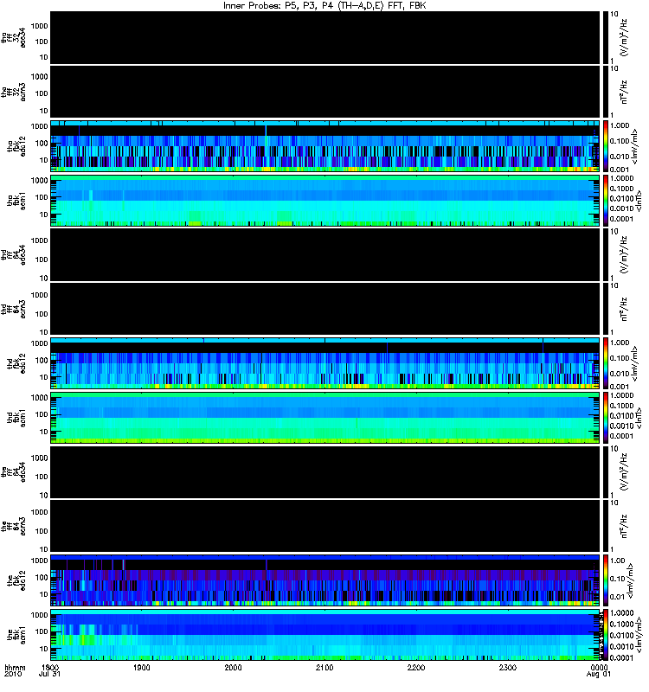This screenshot has height=692, width=649.
Task: Click the '(V/m)²/Hz' units label of tha fff edc34
Action: [x=624, y=37]
